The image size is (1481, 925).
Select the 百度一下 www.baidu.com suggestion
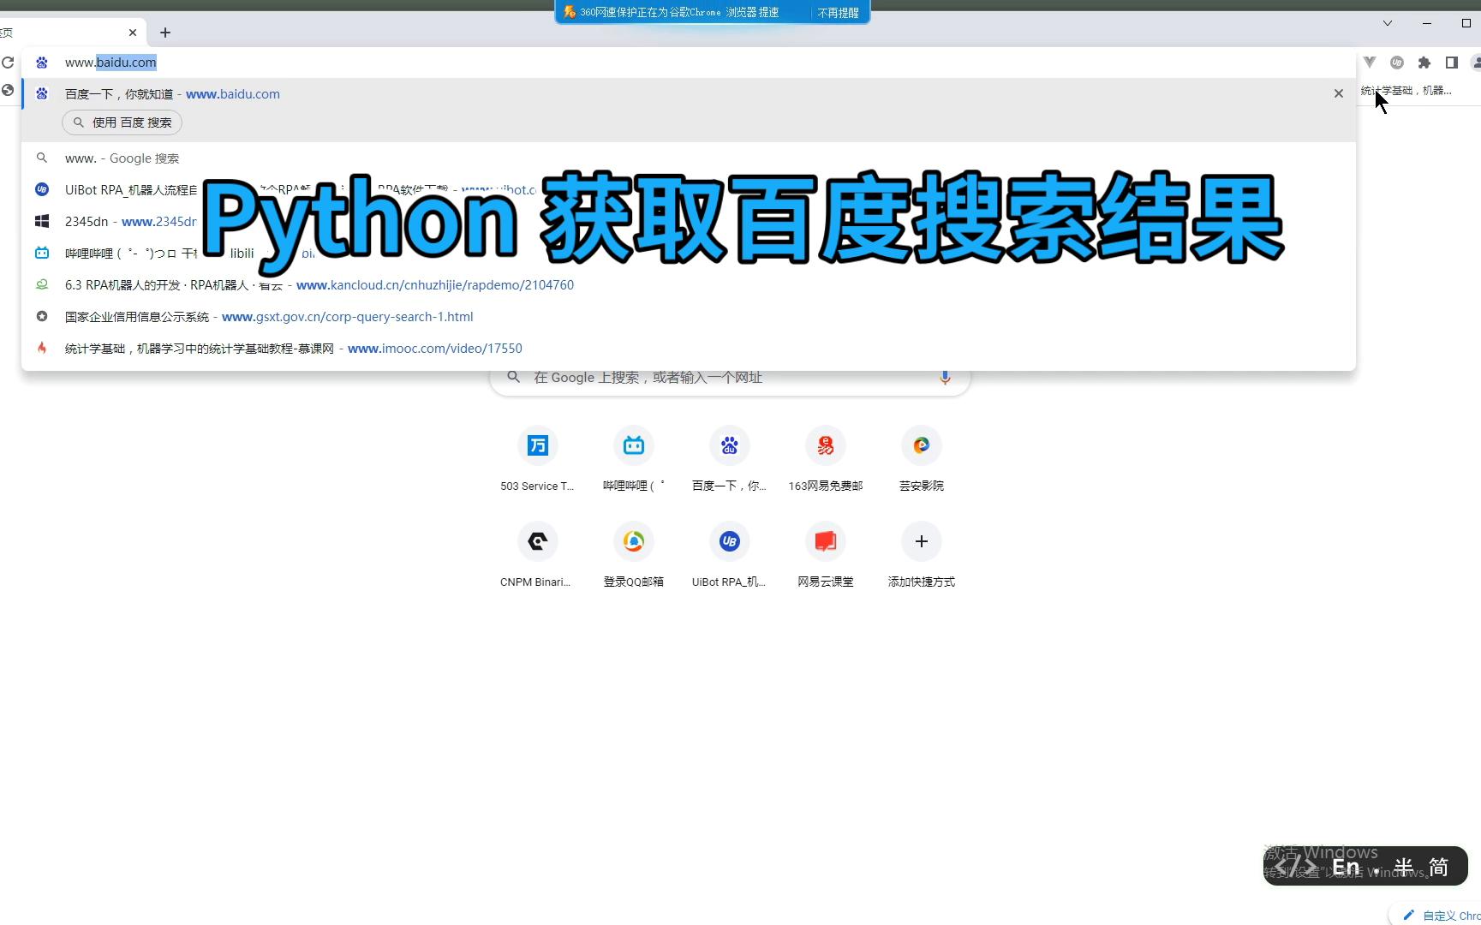point(689,94)
